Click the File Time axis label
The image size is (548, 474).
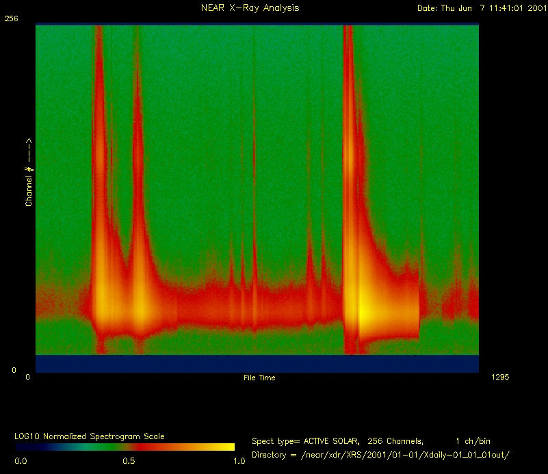(x=259, y=378)
